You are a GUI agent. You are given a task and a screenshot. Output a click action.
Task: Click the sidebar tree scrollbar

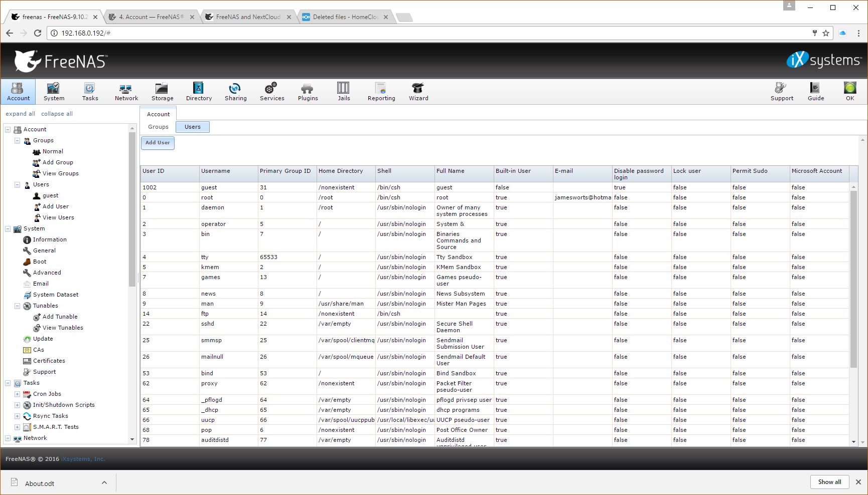(132, 210)
